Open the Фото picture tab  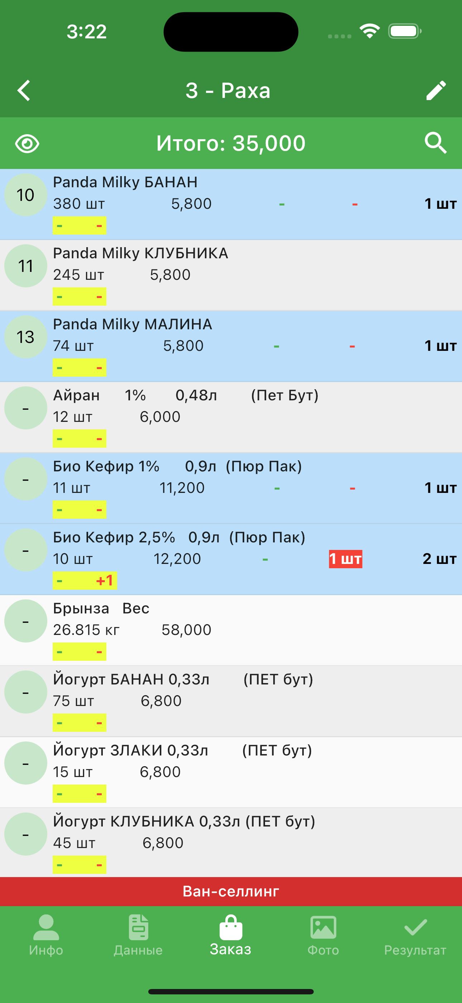point(323,935)
